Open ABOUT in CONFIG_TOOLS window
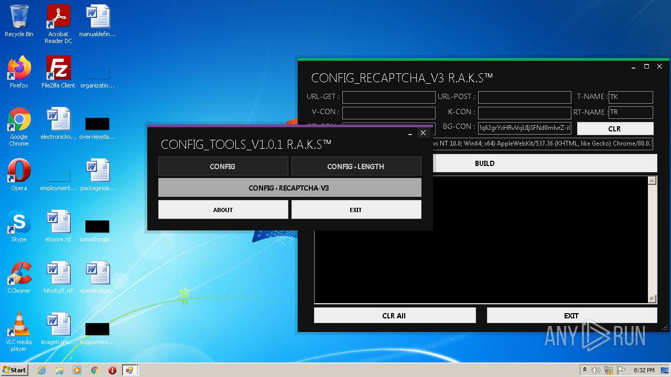 click(223, 209)
